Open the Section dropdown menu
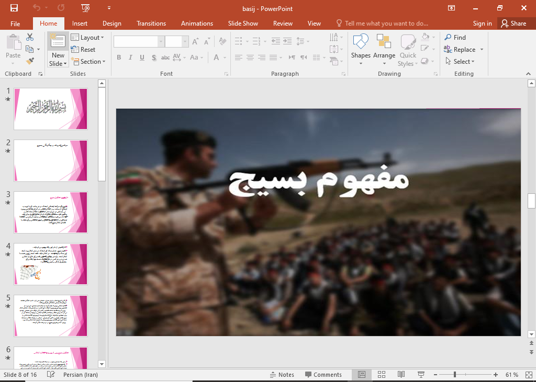 tap(89, 62)
